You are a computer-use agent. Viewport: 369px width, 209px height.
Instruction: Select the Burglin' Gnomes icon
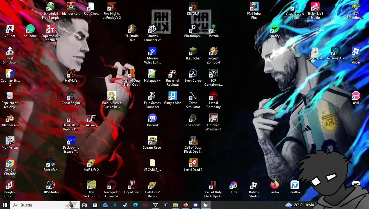tap(10, 190)
